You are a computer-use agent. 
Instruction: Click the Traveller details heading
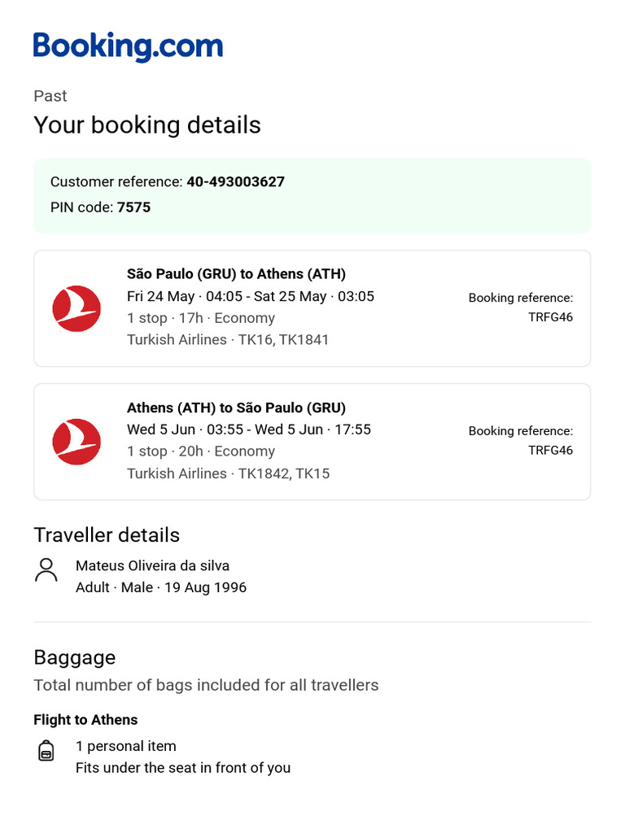(x=107, y=535)
